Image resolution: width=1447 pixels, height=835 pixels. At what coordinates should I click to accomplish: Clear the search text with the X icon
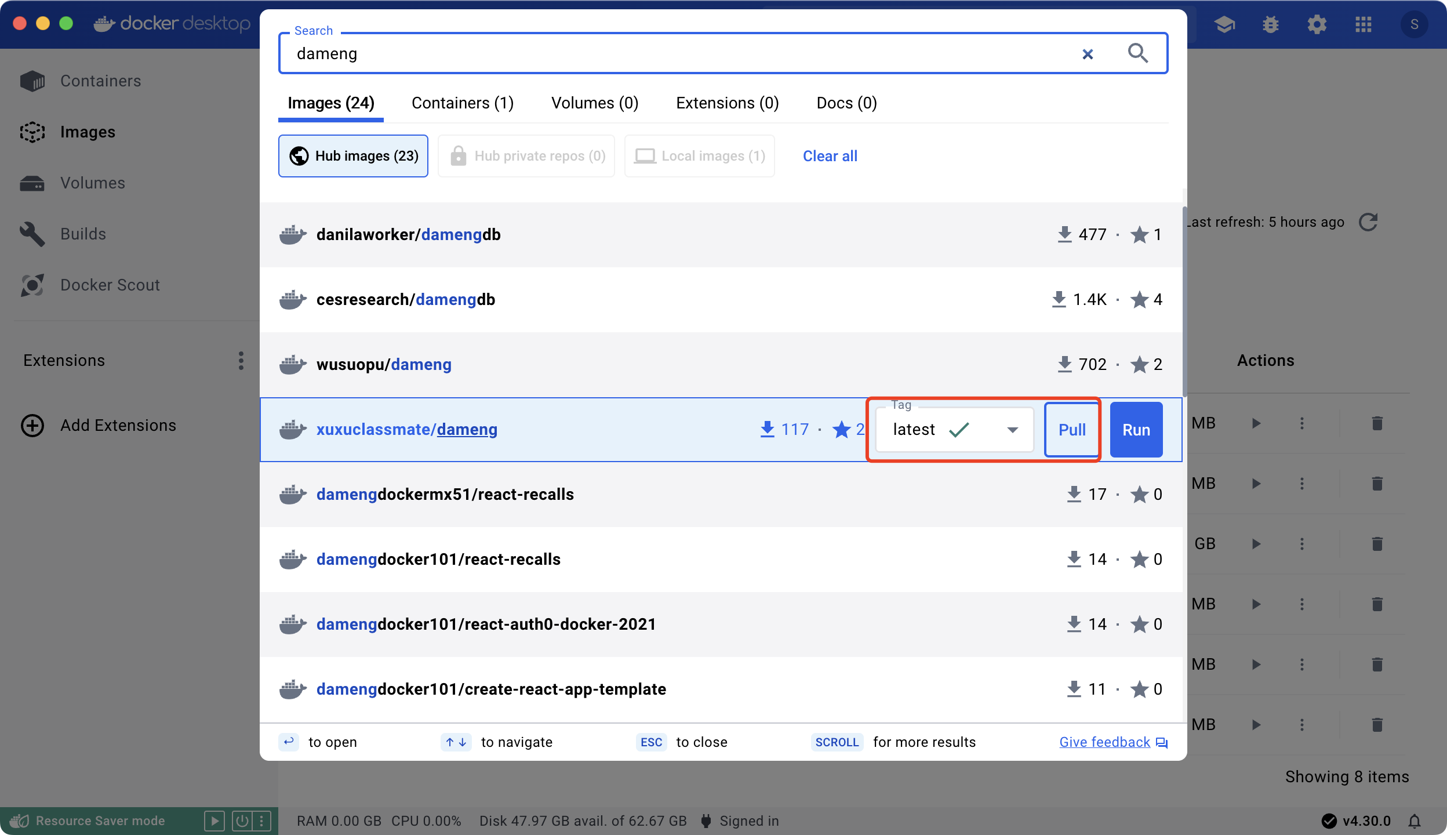pos(1088,54)
